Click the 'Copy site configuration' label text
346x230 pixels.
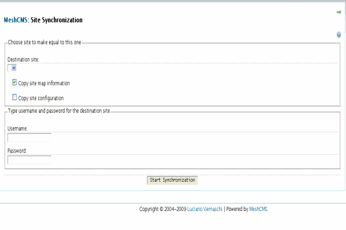[41, 98]
